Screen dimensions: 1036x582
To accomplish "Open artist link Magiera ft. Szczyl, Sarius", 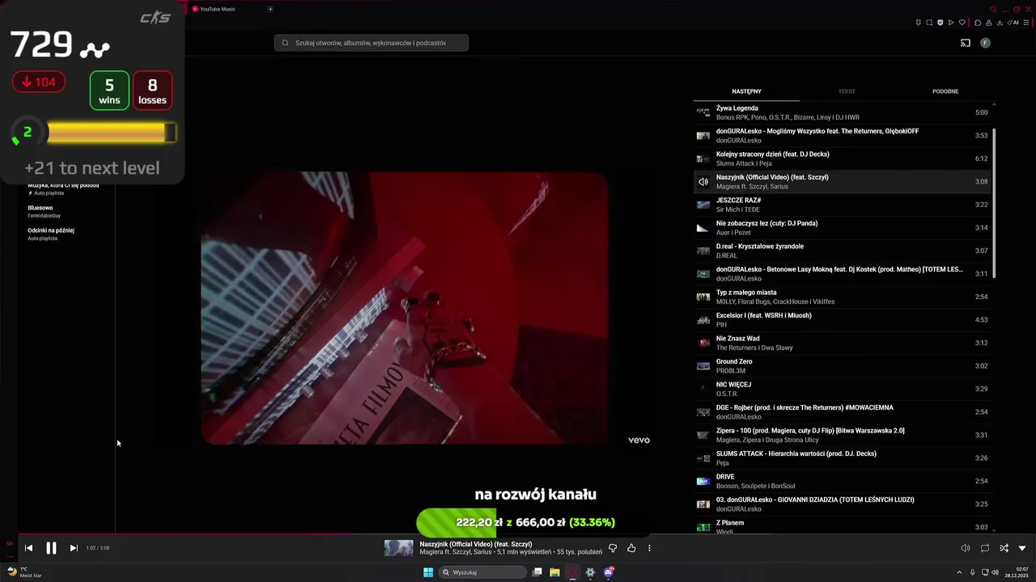I will pos(456,552).
